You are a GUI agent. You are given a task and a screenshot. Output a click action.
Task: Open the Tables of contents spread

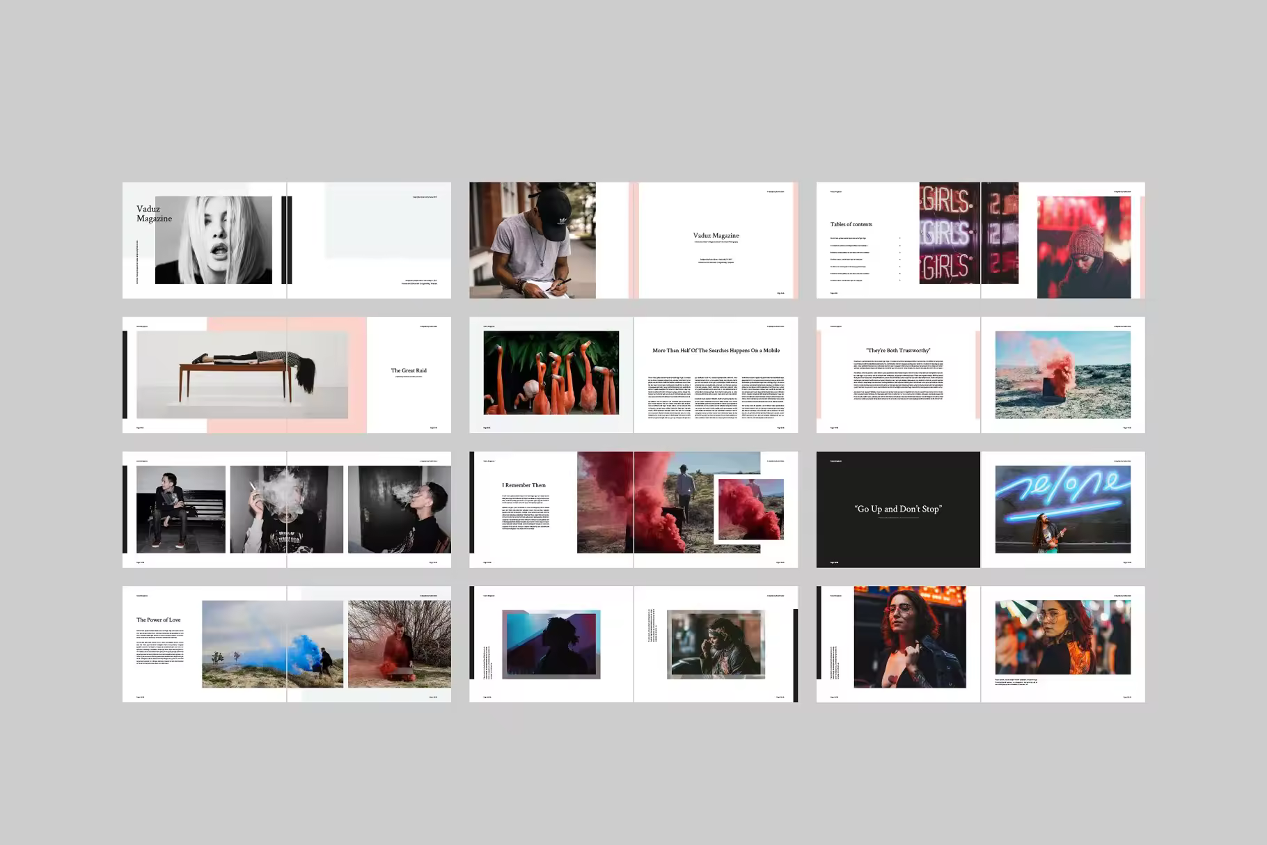(980, 240)
